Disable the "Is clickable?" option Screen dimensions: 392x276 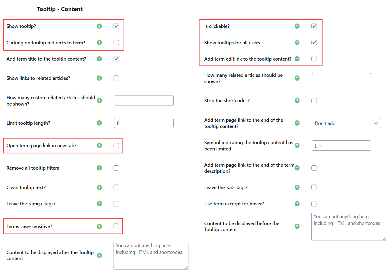point(314,26)
